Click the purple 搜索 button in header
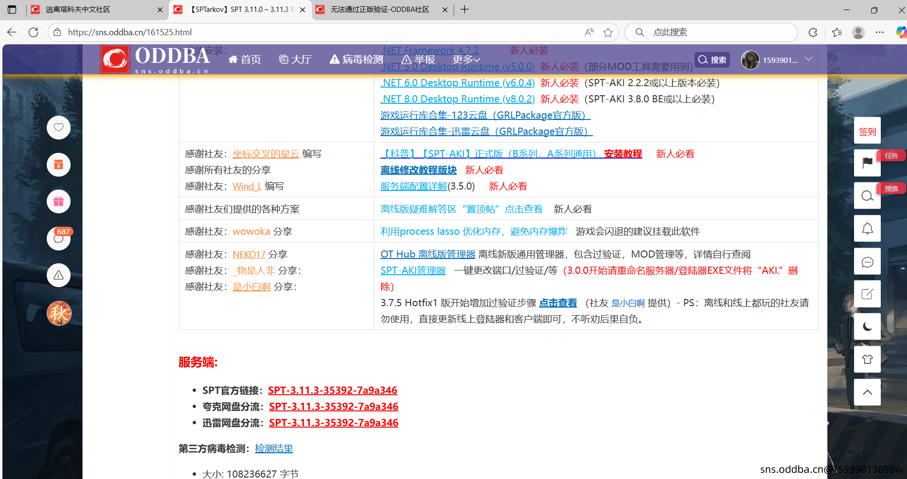 712,60
